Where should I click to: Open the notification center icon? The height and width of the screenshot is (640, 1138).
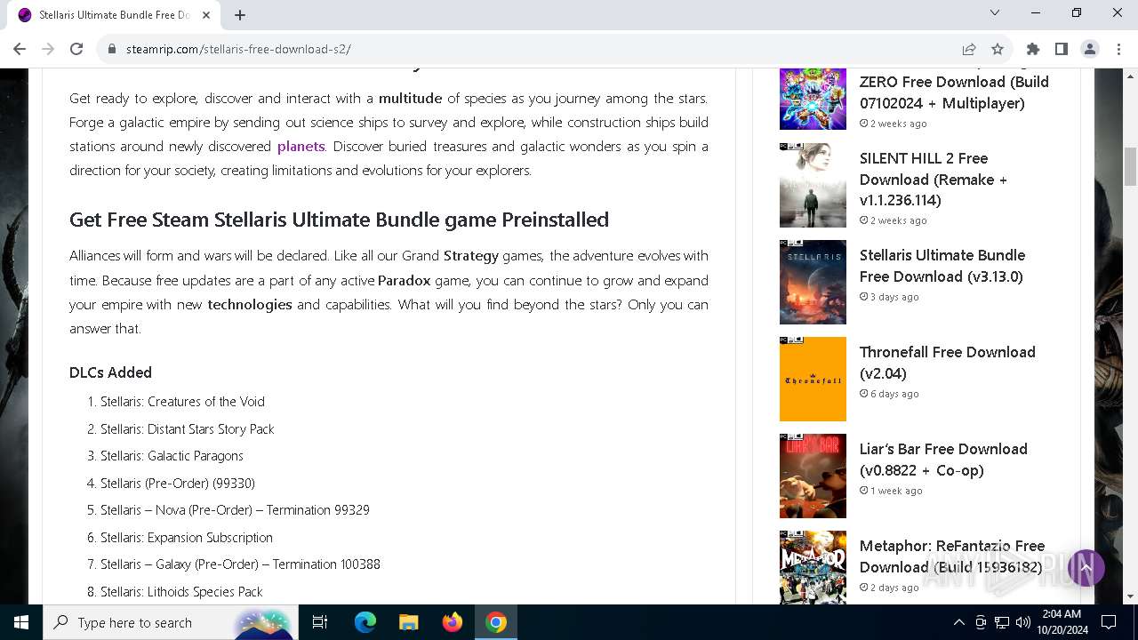1109,622
